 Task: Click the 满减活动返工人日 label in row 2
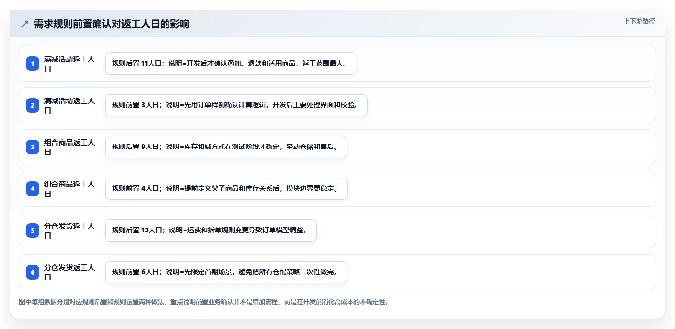[x=69, y=105]
